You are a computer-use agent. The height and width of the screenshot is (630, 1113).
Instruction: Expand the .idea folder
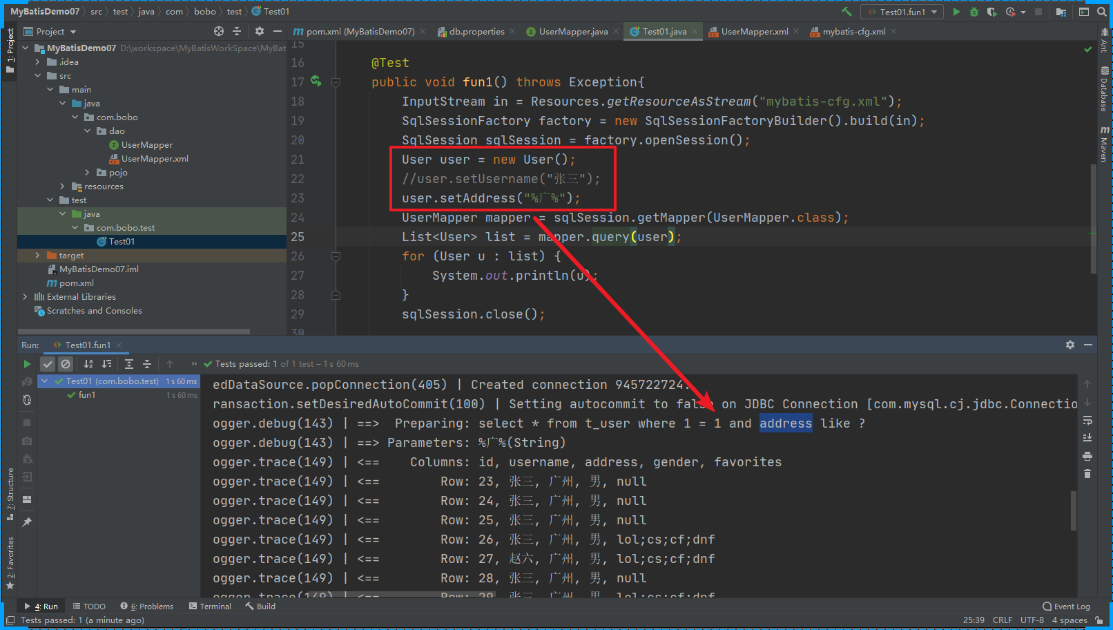coord(38,62)
